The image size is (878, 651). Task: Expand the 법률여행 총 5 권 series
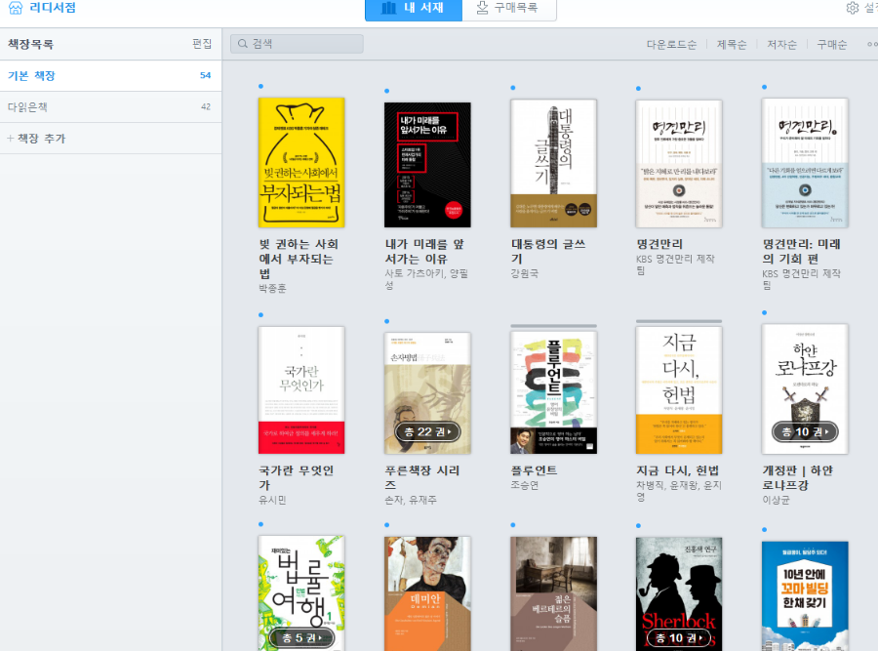(x=301, y=638)
